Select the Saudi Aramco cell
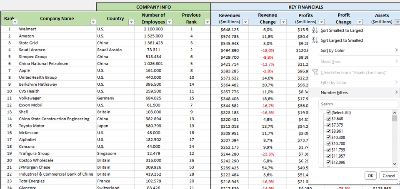 click(57, 50)
